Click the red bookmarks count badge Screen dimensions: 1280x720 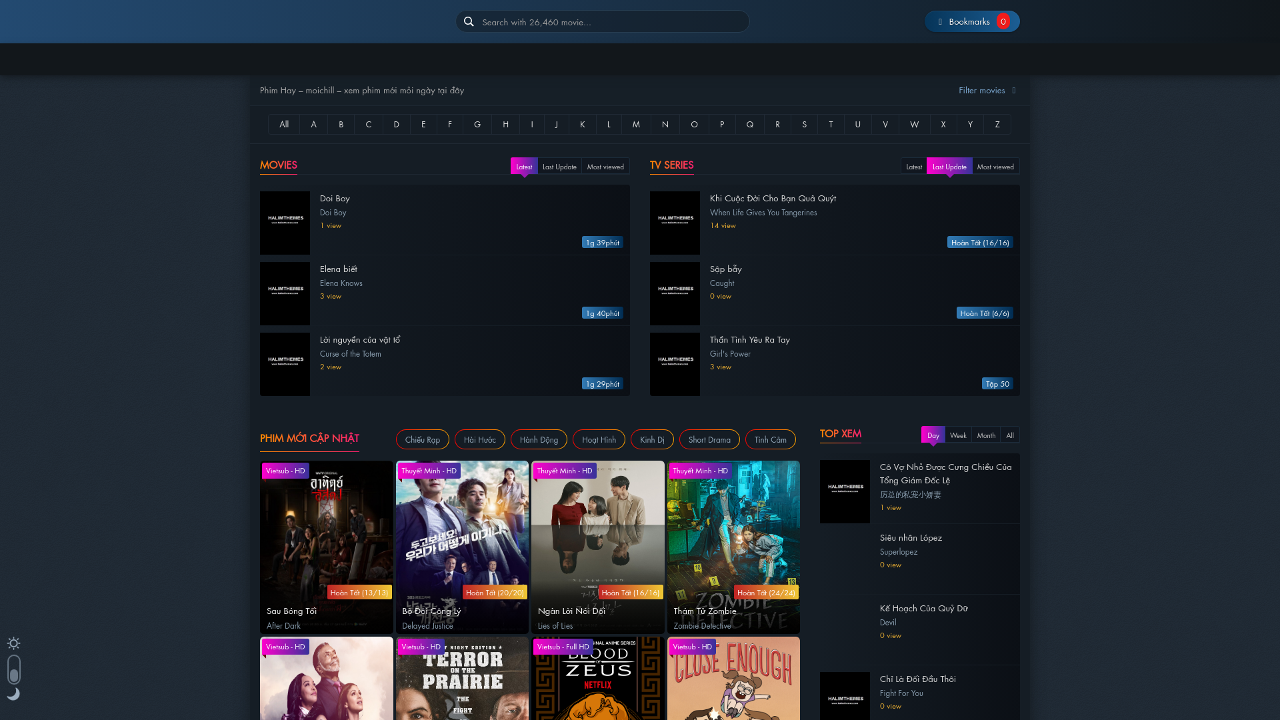(1003, 22)
